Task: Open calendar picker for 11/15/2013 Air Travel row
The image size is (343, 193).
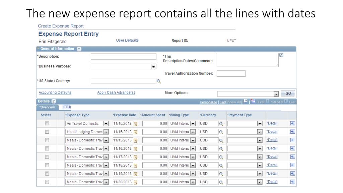Action: 136,124
